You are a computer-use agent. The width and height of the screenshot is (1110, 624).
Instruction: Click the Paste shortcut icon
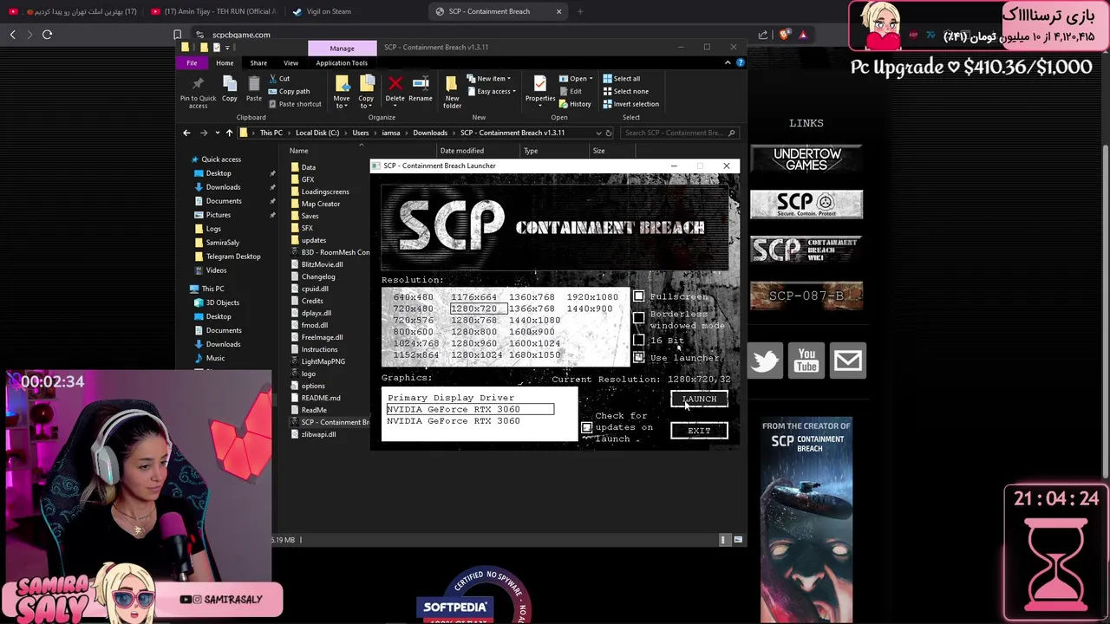(272, 104)
